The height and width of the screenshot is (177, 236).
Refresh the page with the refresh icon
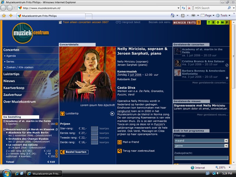click(183, 8)
